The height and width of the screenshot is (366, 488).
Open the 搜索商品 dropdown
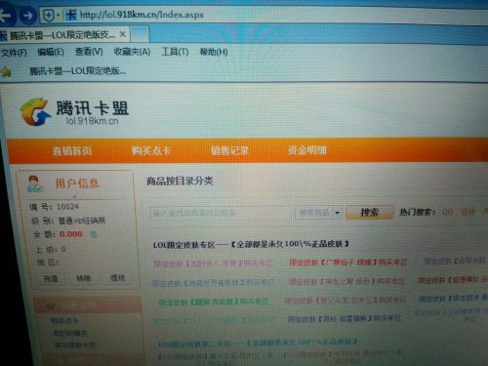click(319, 213)
